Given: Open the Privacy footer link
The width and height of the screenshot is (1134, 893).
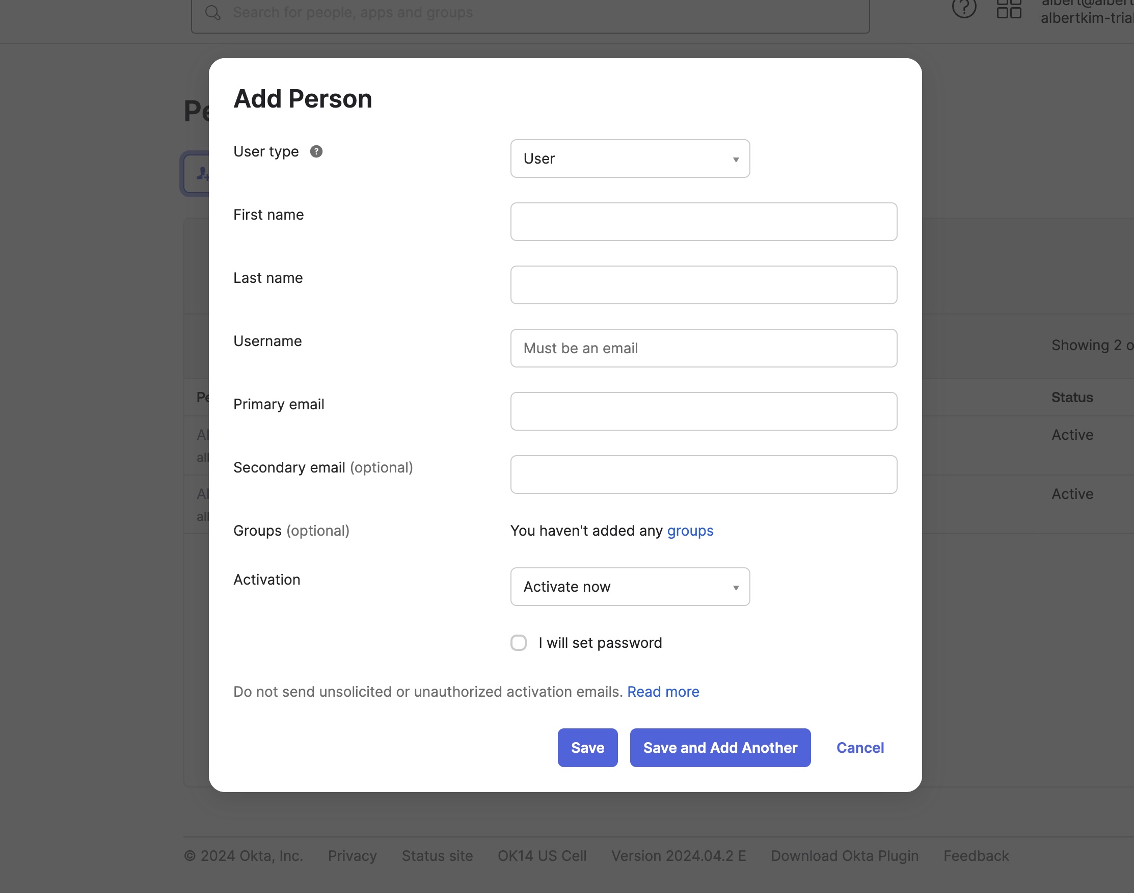Looking at the screenshot, I should [352, 856].
